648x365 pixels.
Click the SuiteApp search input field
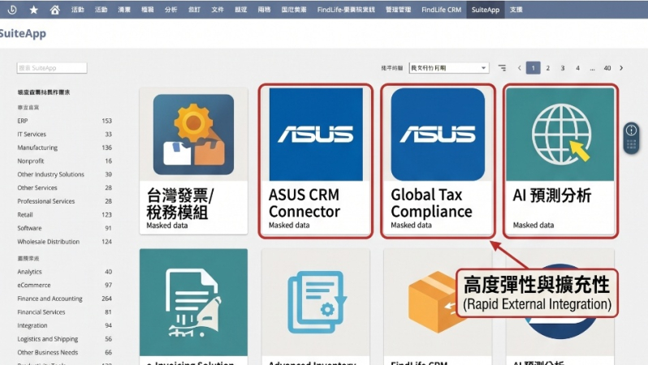tap(52, 67)
